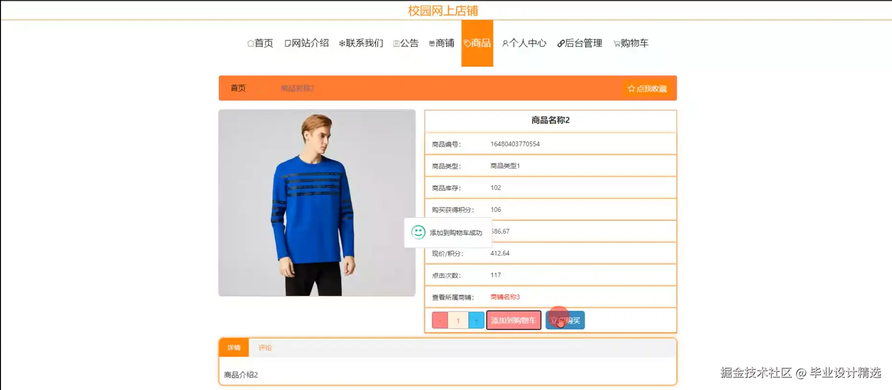Click the 添加到购物车 button
The image size is (892, 390).
[513, 320]
